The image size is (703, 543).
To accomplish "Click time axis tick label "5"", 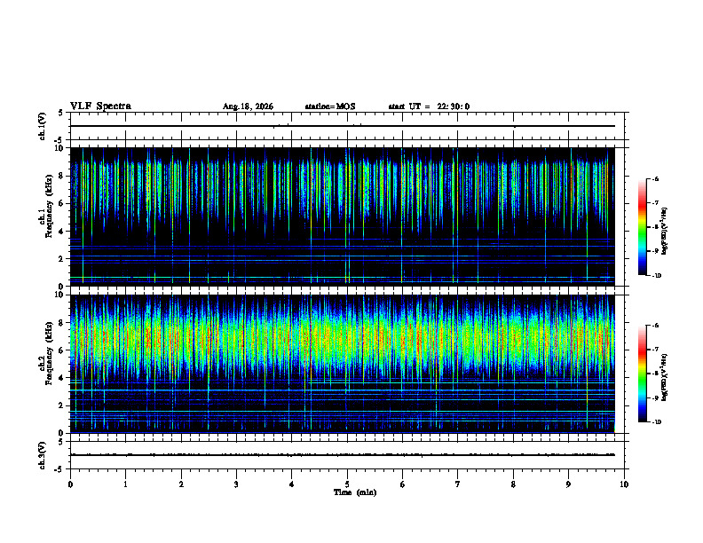I will pyautogui.click(x=347, y=484).
